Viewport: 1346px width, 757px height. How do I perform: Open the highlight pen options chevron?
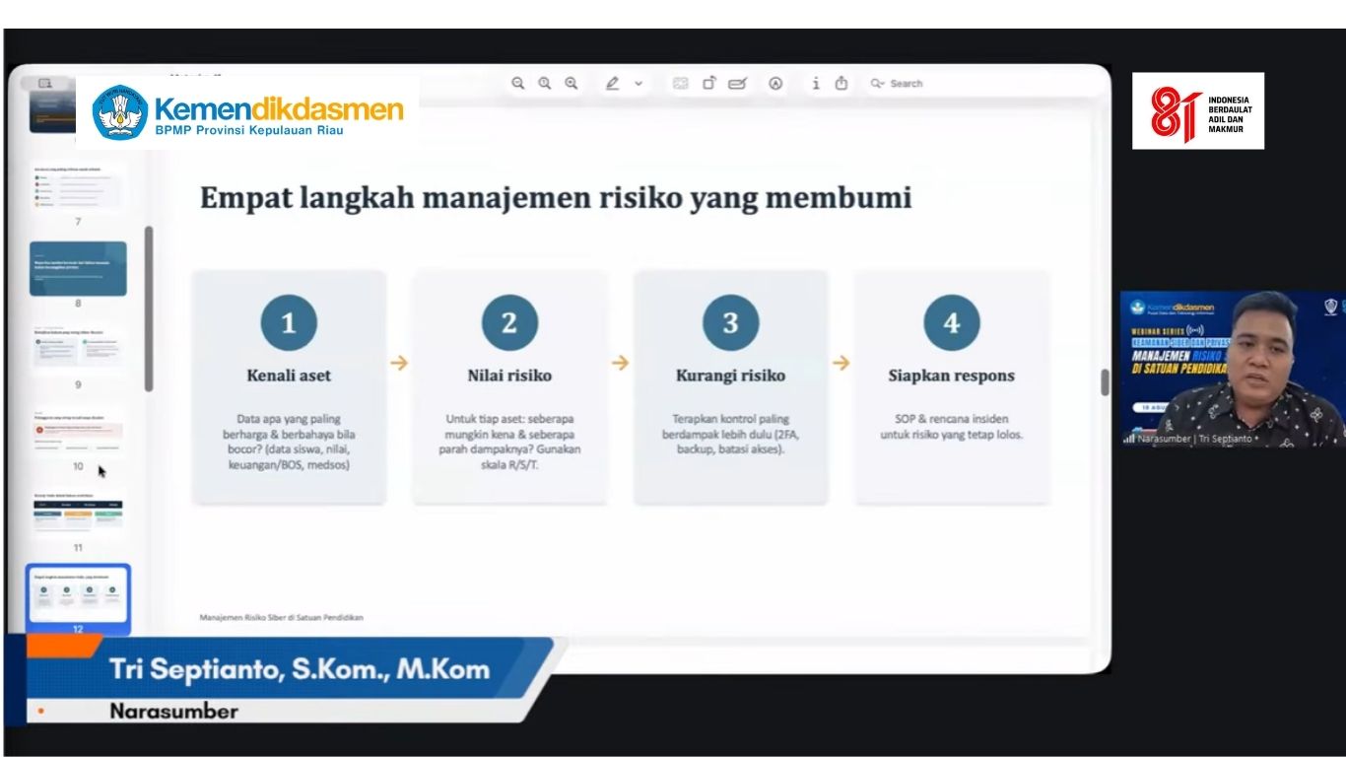pos(639,84)
